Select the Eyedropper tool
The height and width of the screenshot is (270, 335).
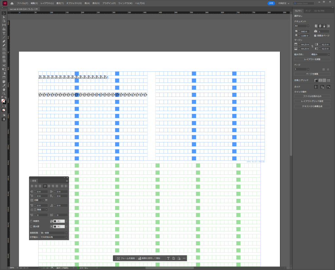point(4,85)
